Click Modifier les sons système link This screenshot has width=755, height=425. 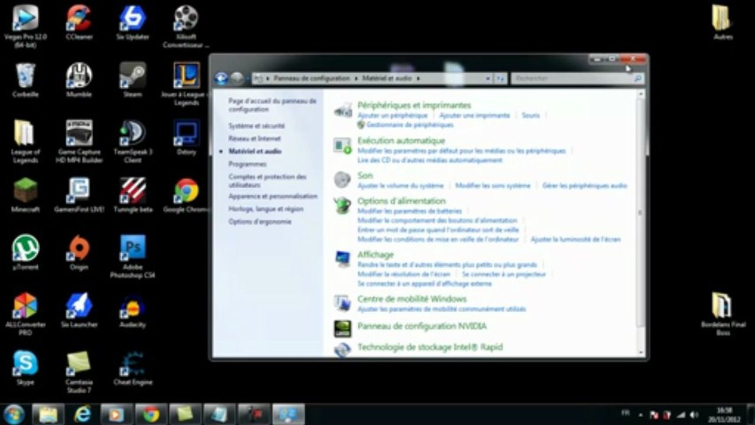pos(493,185)
